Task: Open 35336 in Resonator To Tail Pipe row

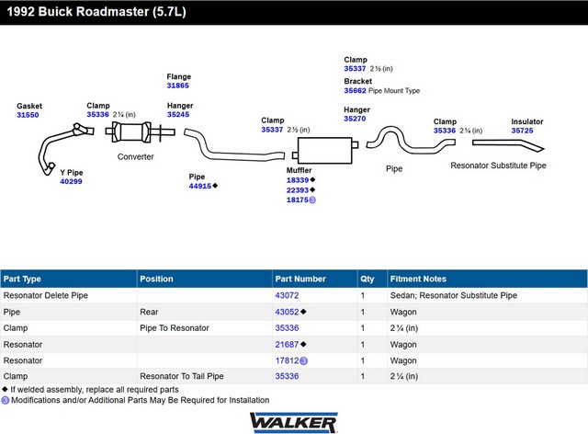Action: coord(287,376)
